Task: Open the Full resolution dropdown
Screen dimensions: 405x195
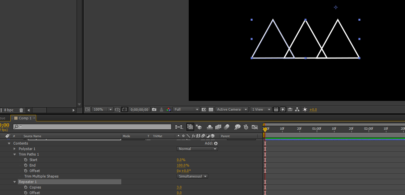Action: pyautogui.click(x=186, y=110)
